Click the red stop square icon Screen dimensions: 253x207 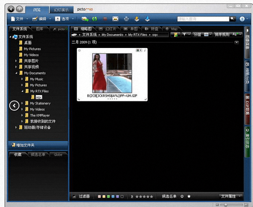click(x=105, y=19)
